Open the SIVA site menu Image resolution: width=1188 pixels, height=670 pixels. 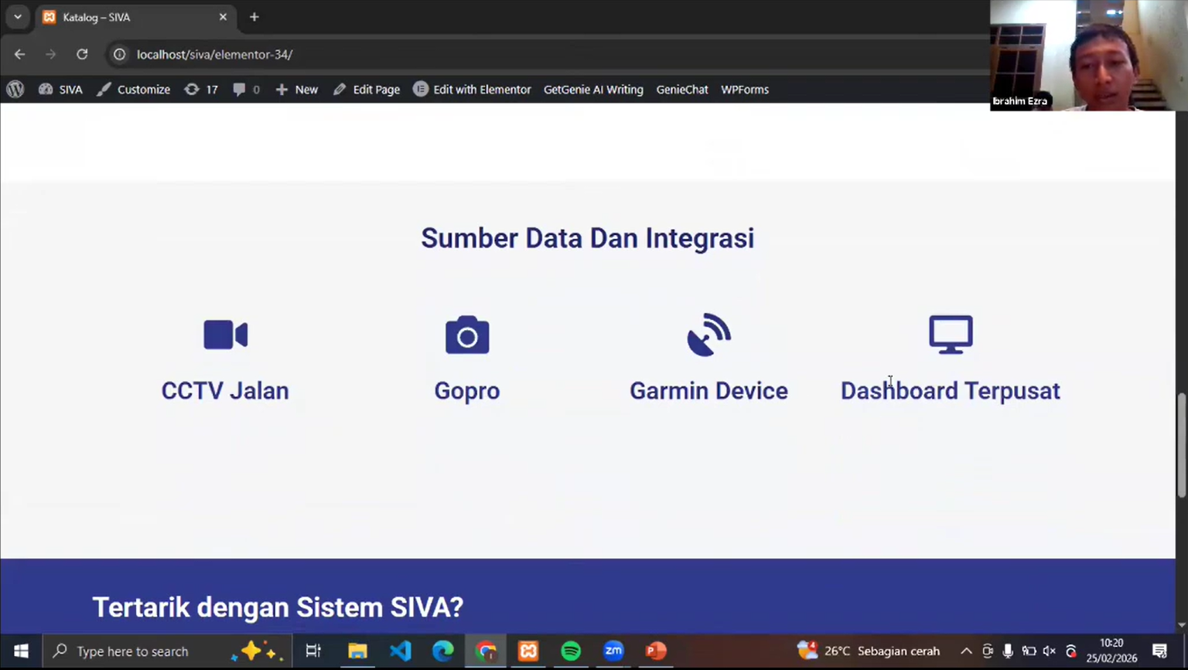pos(61,90)
